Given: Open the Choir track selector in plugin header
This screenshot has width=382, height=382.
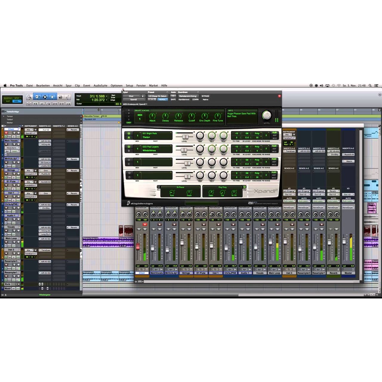Looking at the screenshot, I should [x=132, y=96].
